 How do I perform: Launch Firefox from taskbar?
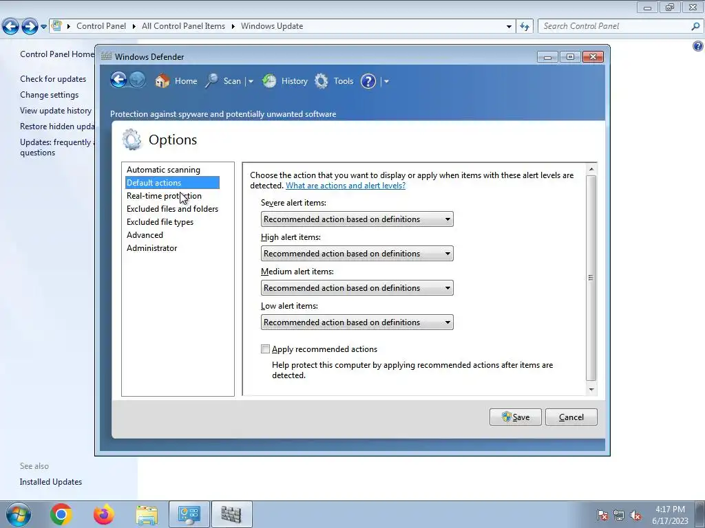(x=104, y=514)
